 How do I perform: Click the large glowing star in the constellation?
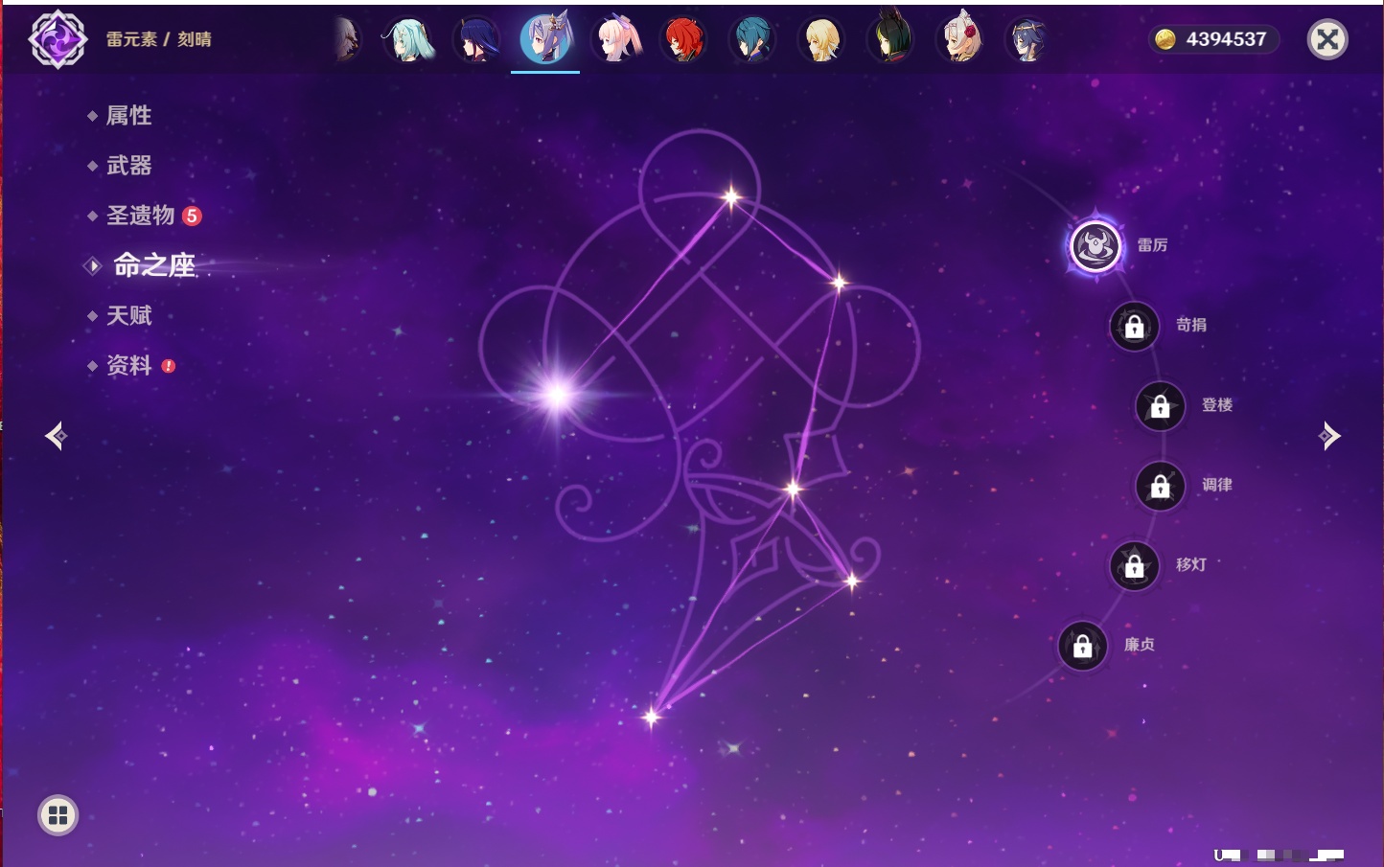tap(557, 393)
